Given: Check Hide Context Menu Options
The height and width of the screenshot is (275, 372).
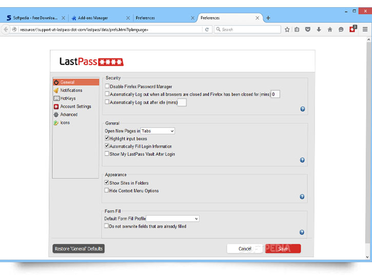Looking at the screenshot, I should [x=107, y=190].
